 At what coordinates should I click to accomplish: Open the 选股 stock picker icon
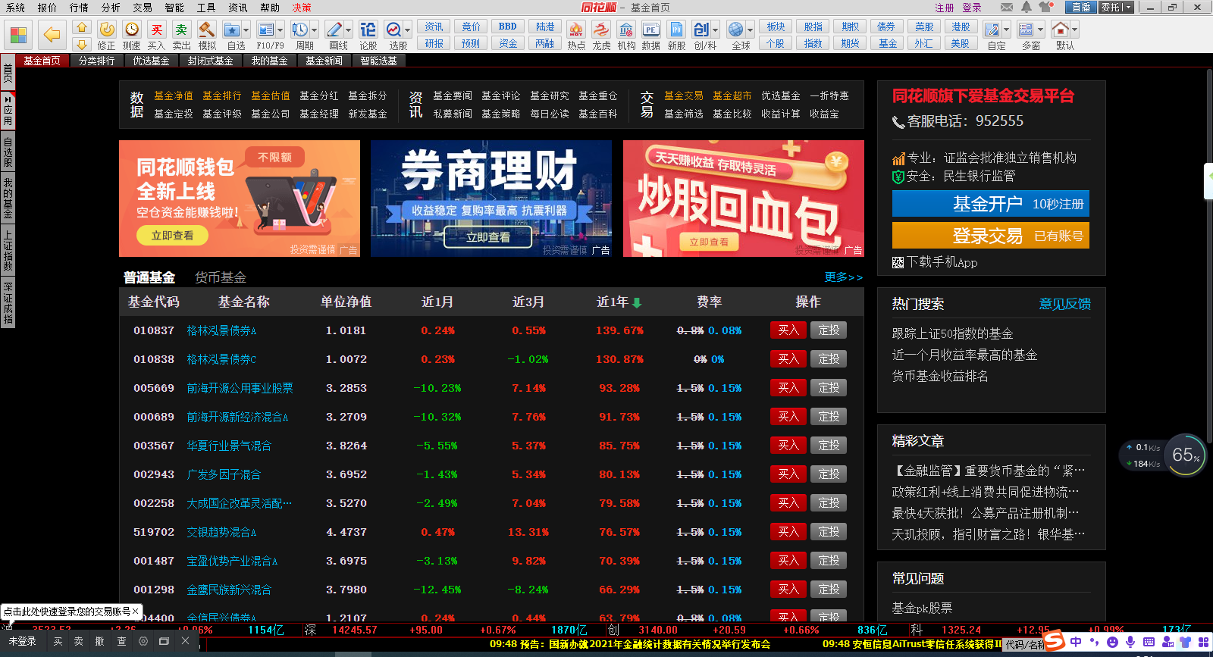click(393, 30)
